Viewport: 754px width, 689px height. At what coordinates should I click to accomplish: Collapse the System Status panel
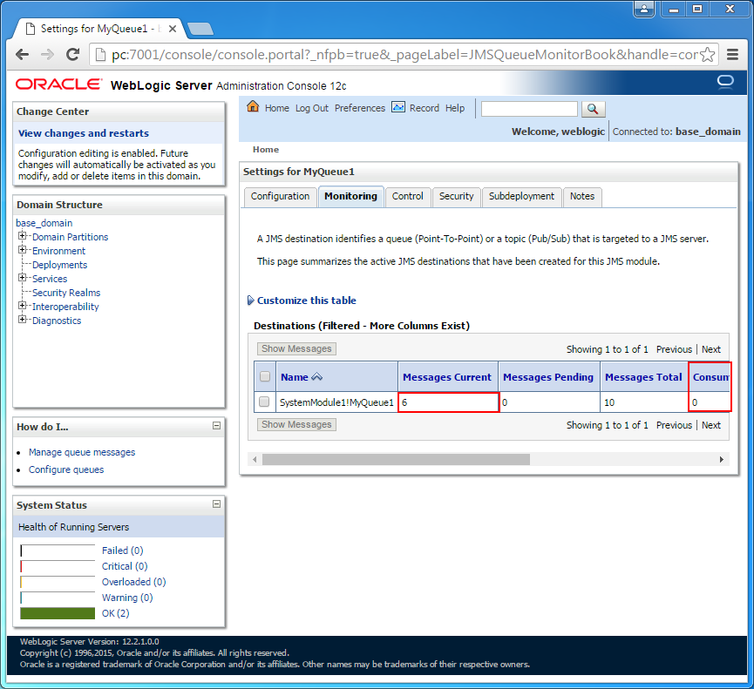tap(217, 504)
